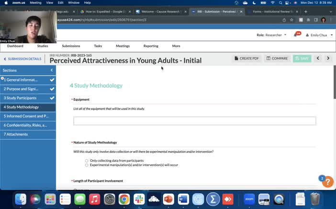
Task: Go to next section arrow
Action: (328, 58)
